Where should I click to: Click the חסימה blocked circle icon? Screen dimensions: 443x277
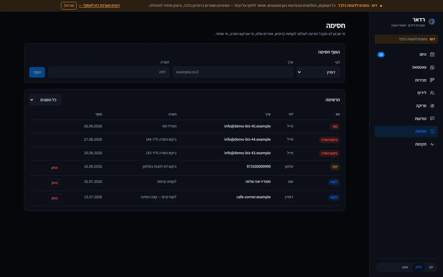point(432,131)
